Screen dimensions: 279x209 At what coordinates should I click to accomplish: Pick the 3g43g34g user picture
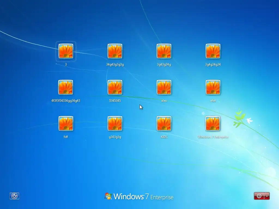tap(164, 51)
